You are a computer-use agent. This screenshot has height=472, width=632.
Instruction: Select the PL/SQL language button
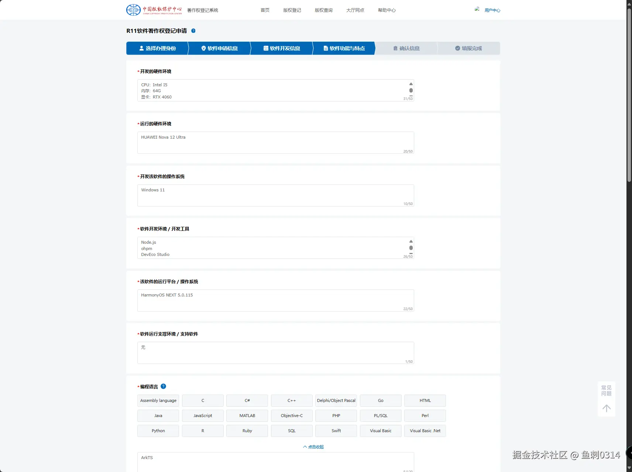click(381, 416)
